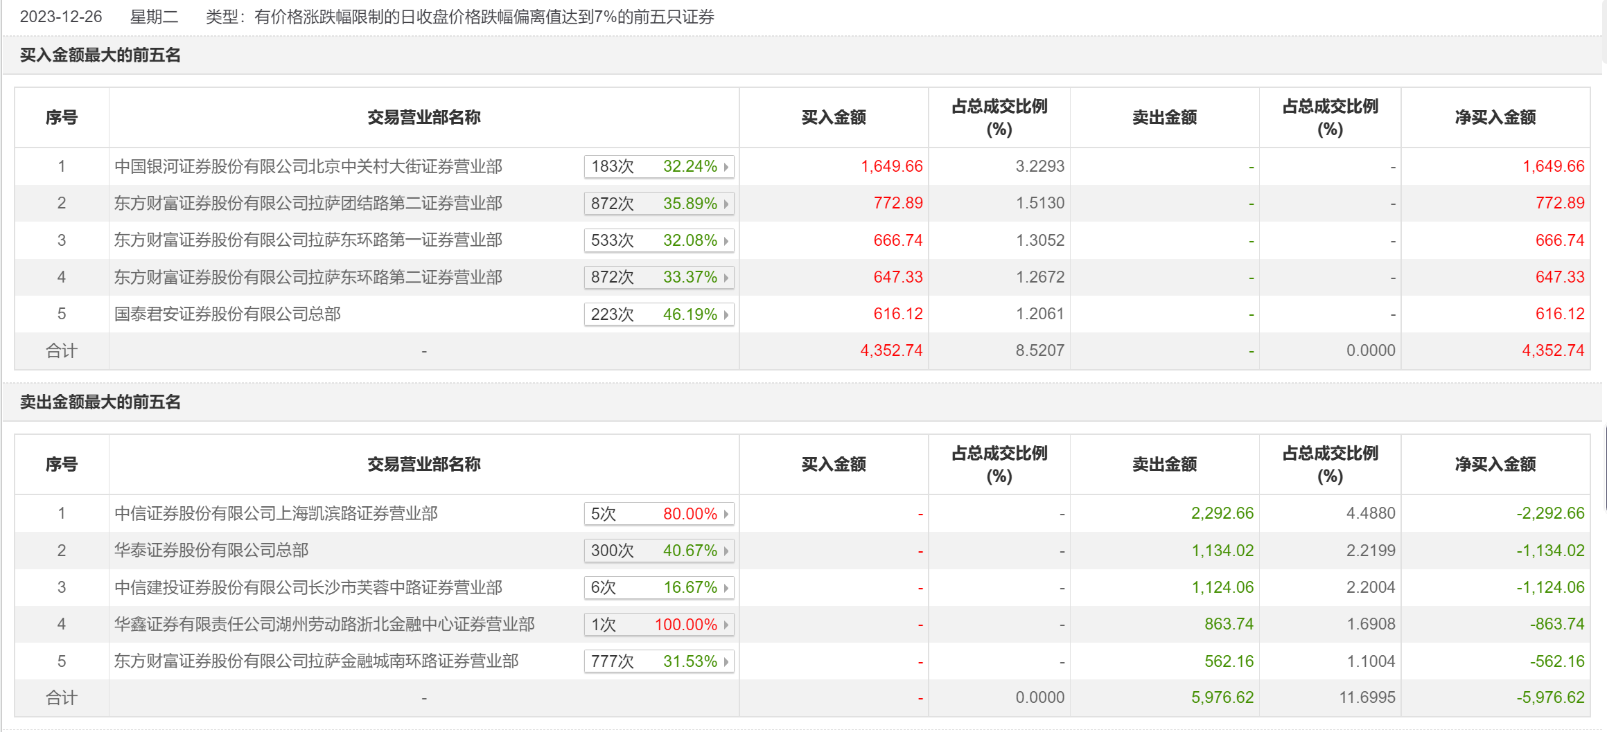The height and width of the screenshot is (732, 1607).
Task: Open 中信证券上海凯滨路证券营业部 link
Action: click(x=276, y=513)
